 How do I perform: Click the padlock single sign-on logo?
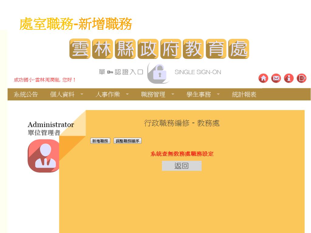click(158, 73)
